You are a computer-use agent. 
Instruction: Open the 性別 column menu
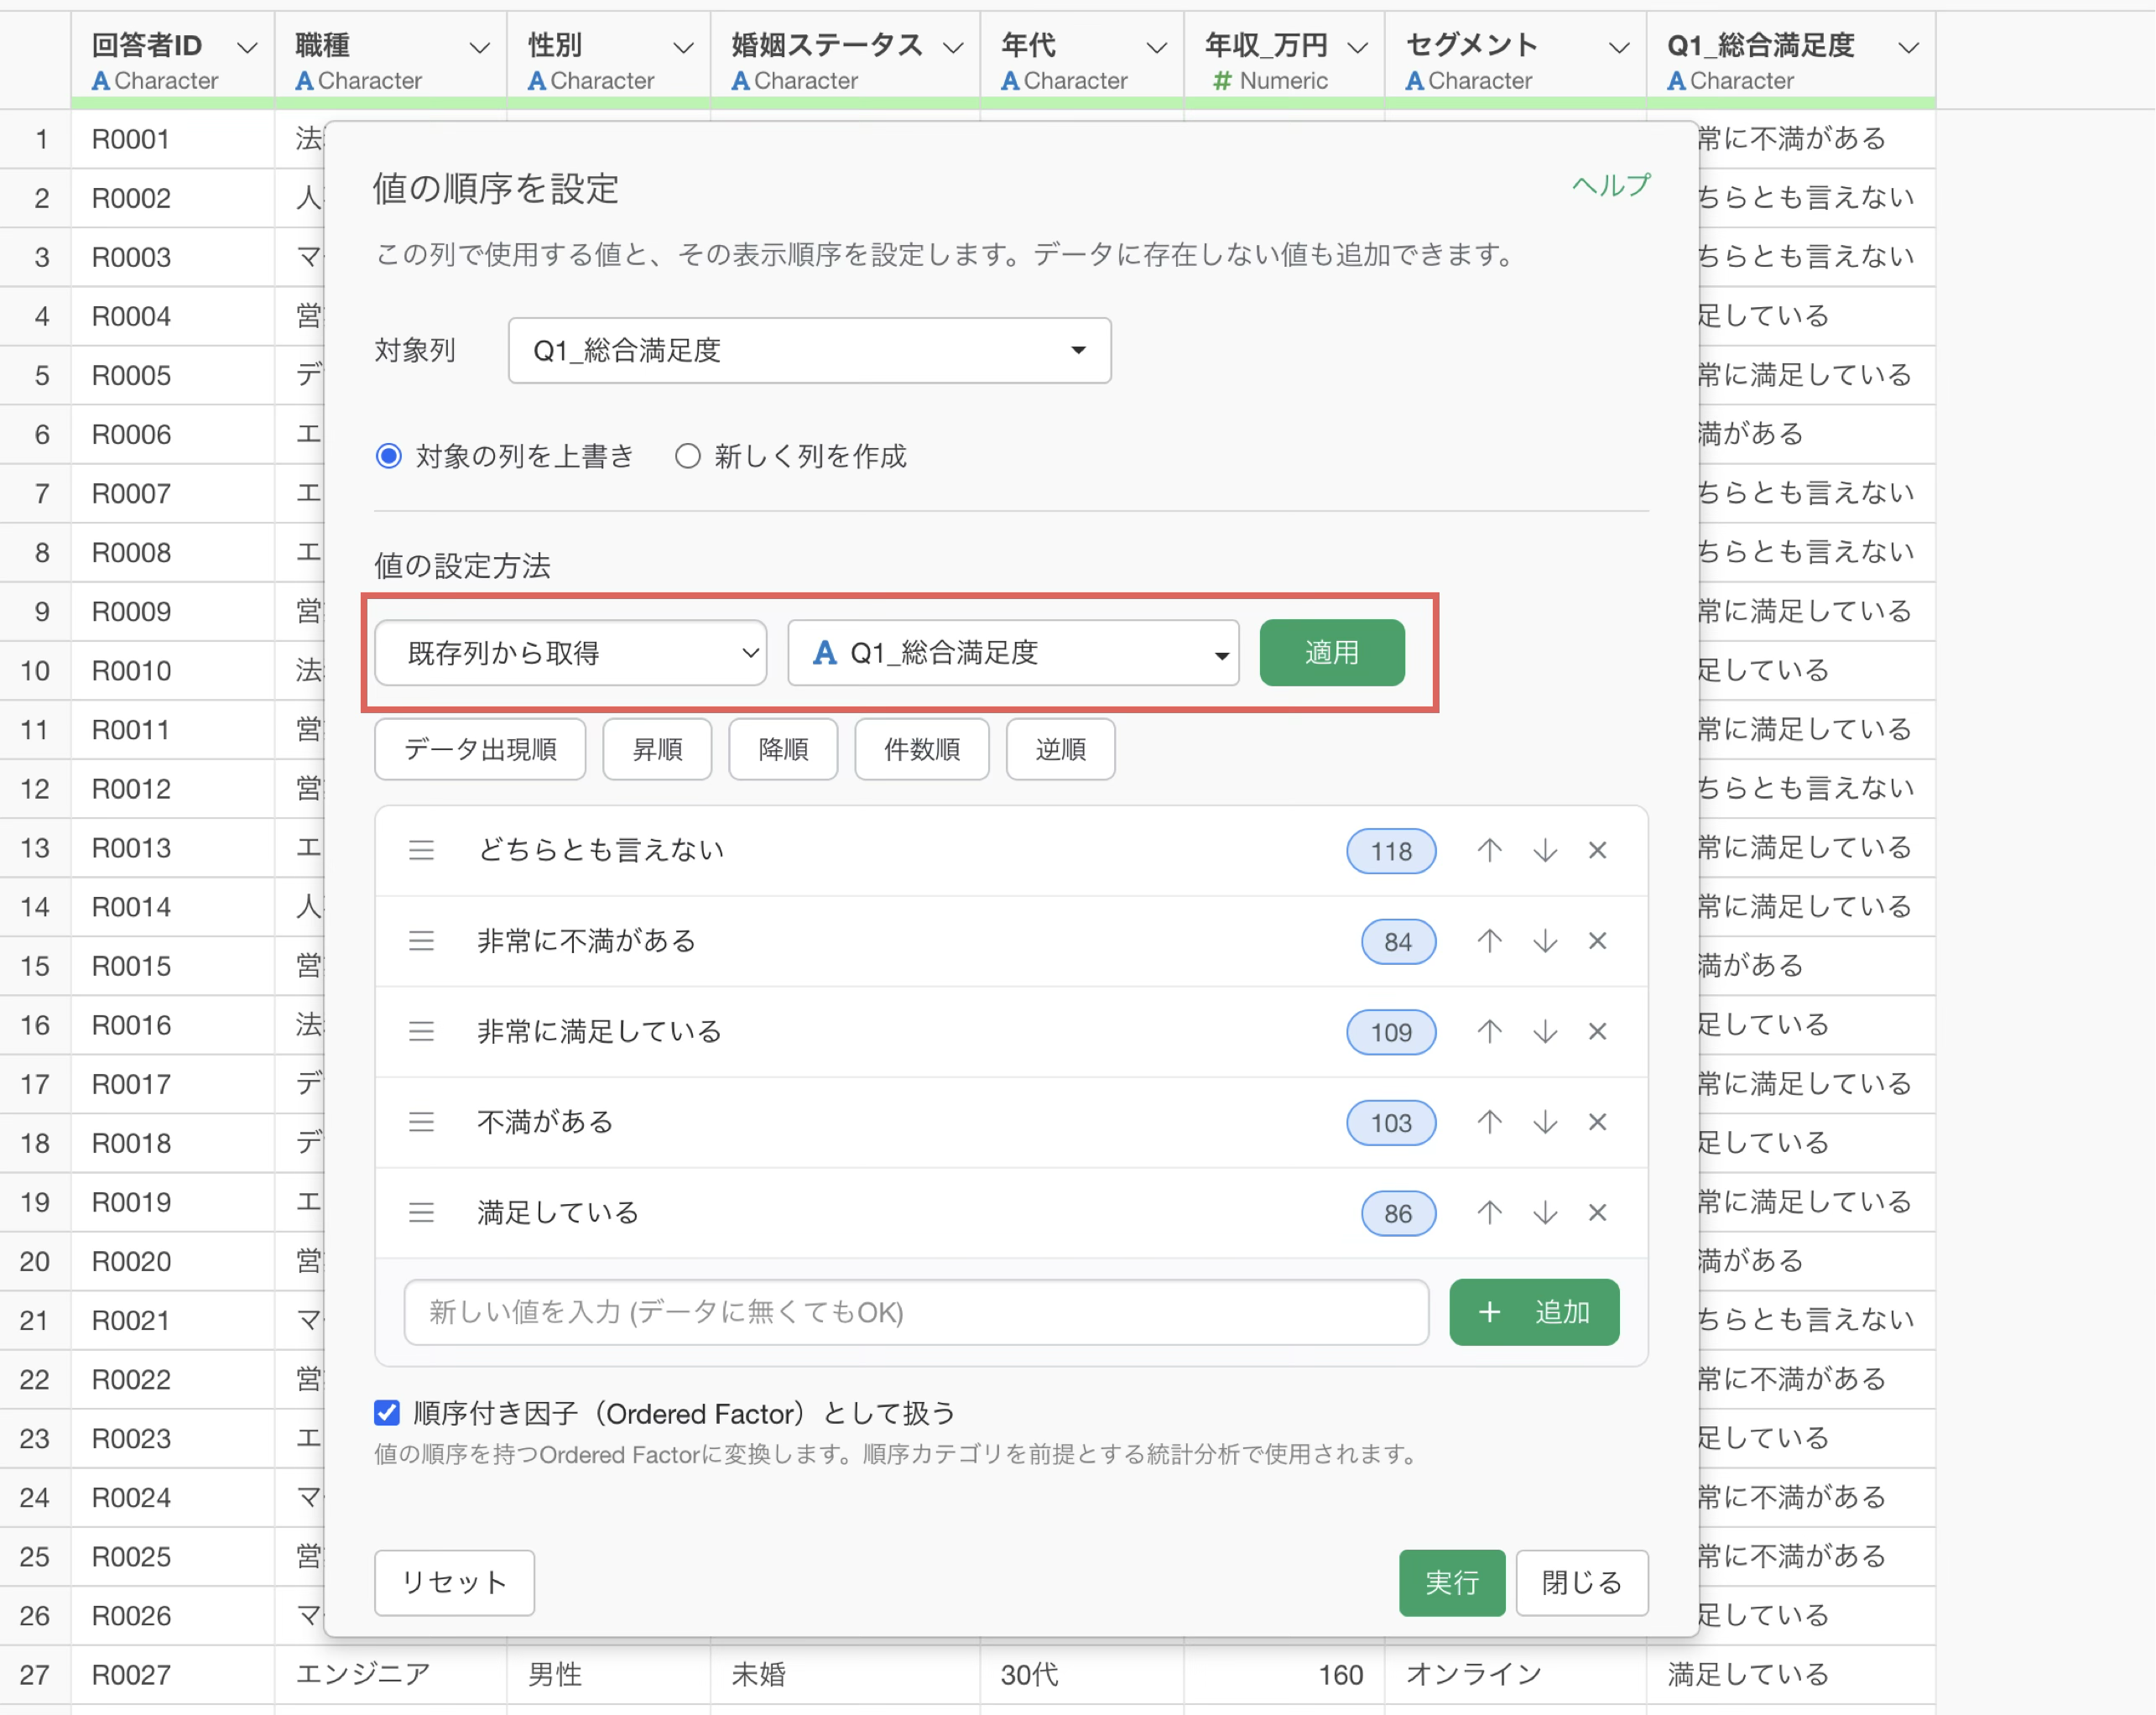(683, 47)
